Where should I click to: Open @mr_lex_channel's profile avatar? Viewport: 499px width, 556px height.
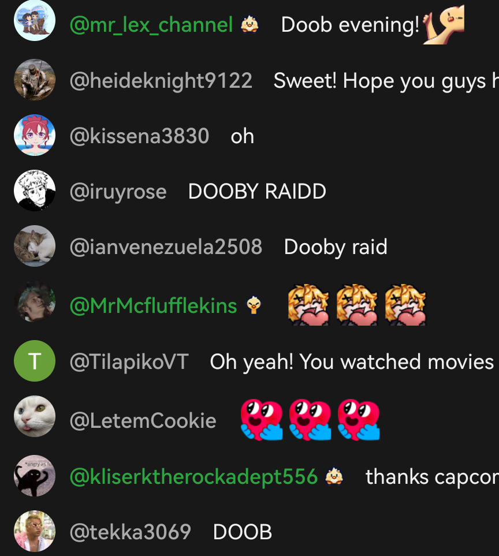click(35, 20)
